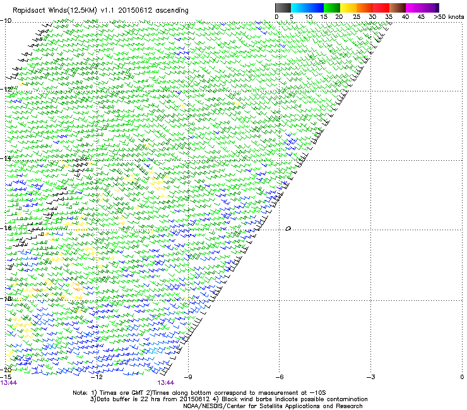
Task: Click the magenta 40-45 knots color swatch
Action: coord(414,8)
